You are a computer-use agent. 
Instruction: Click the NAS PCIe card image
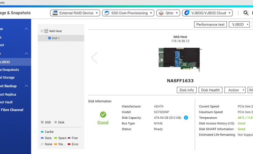180,59
